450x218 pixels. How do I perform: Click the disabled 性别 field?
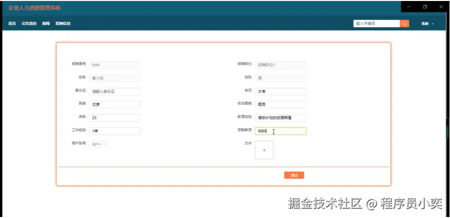(281, 78)
